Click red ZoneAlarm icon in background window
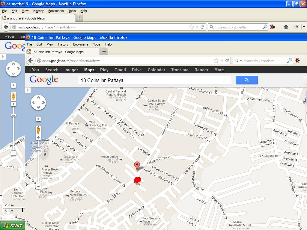 pos(272,27)
